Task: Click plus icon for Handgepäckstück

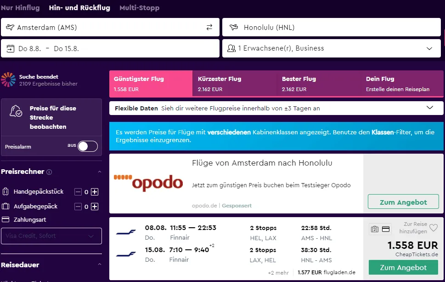Action: [95, 192]
